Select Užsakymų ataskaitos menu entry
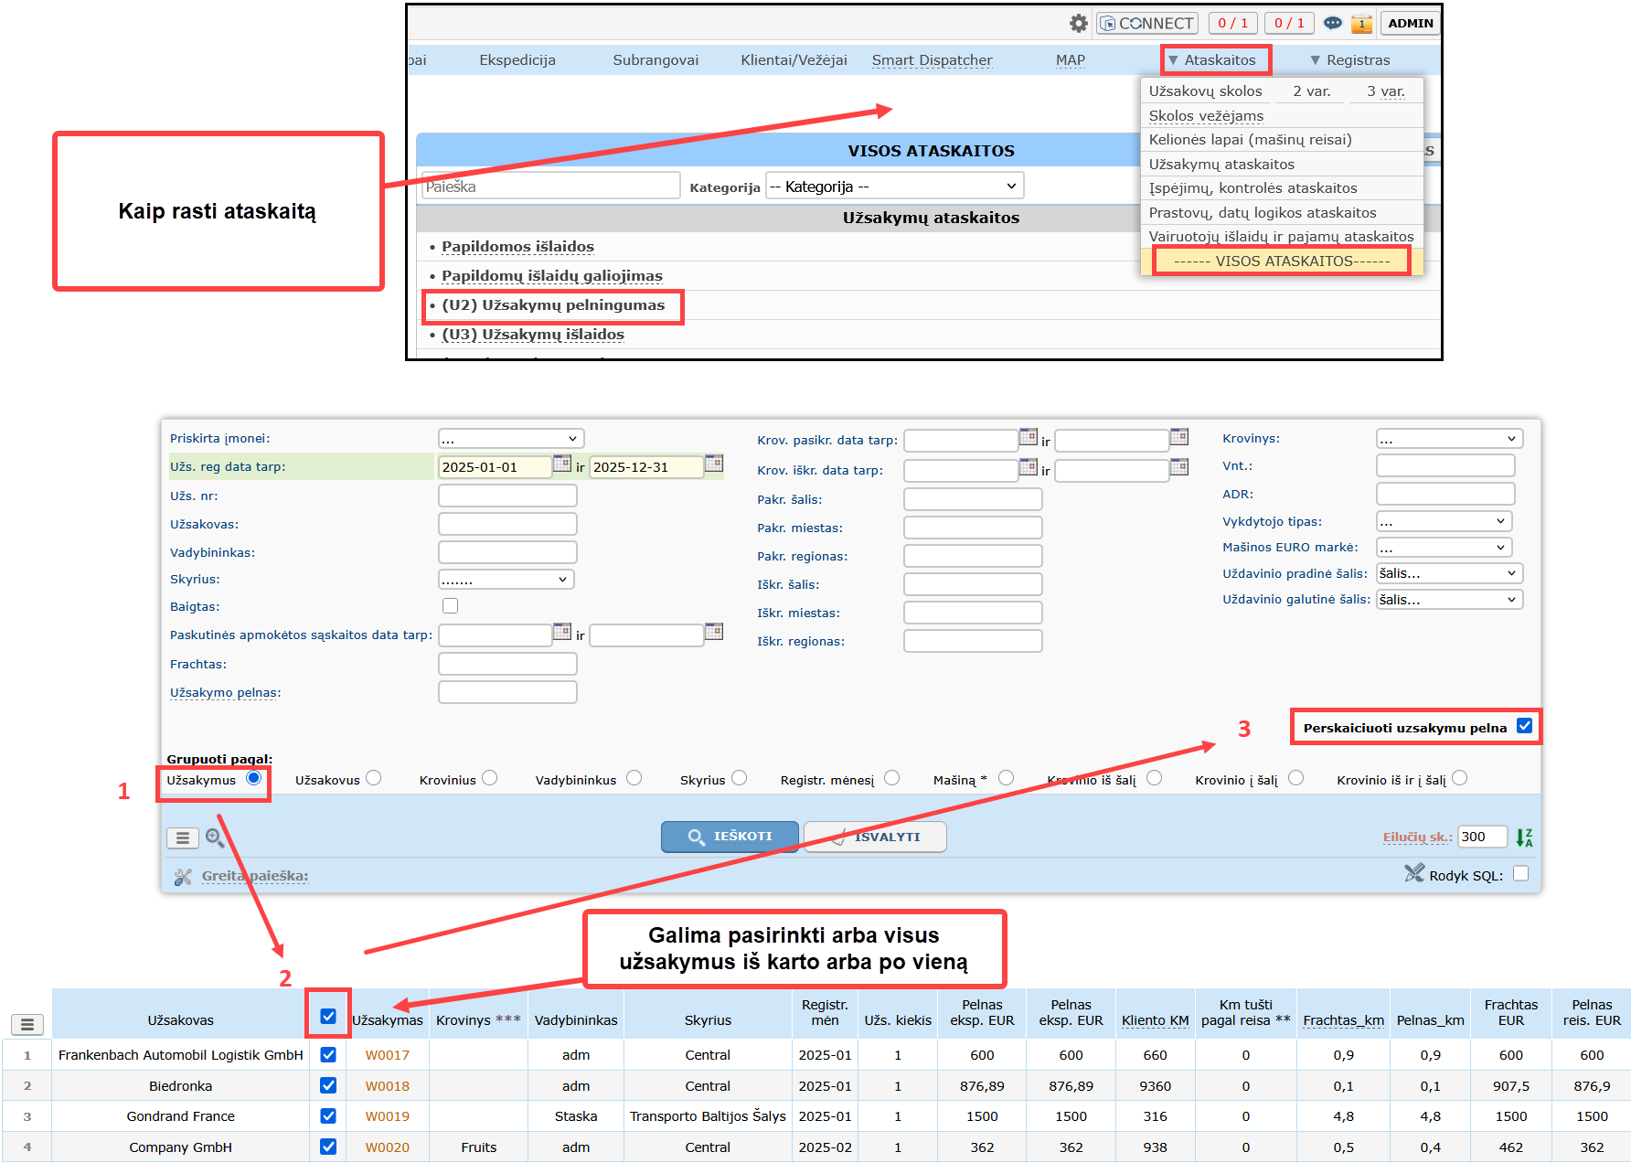The width and height of the screenshot is (1631, 1163). pyautogui.click(x=1221, y=165)
